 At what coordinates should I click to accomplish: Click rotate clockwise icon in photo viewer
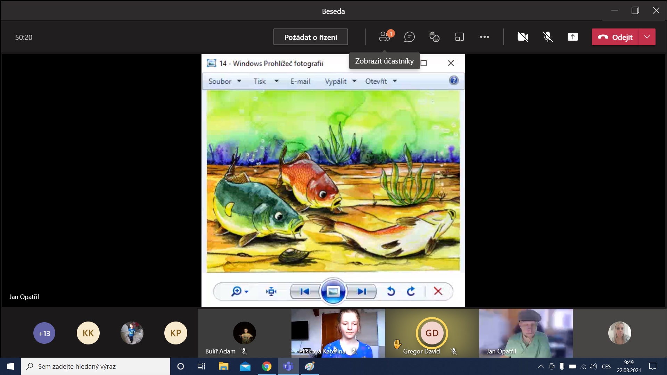tap(411, 291)
